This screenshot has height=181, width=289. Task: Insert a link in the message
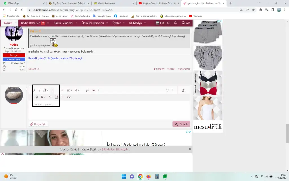(87, 90)
